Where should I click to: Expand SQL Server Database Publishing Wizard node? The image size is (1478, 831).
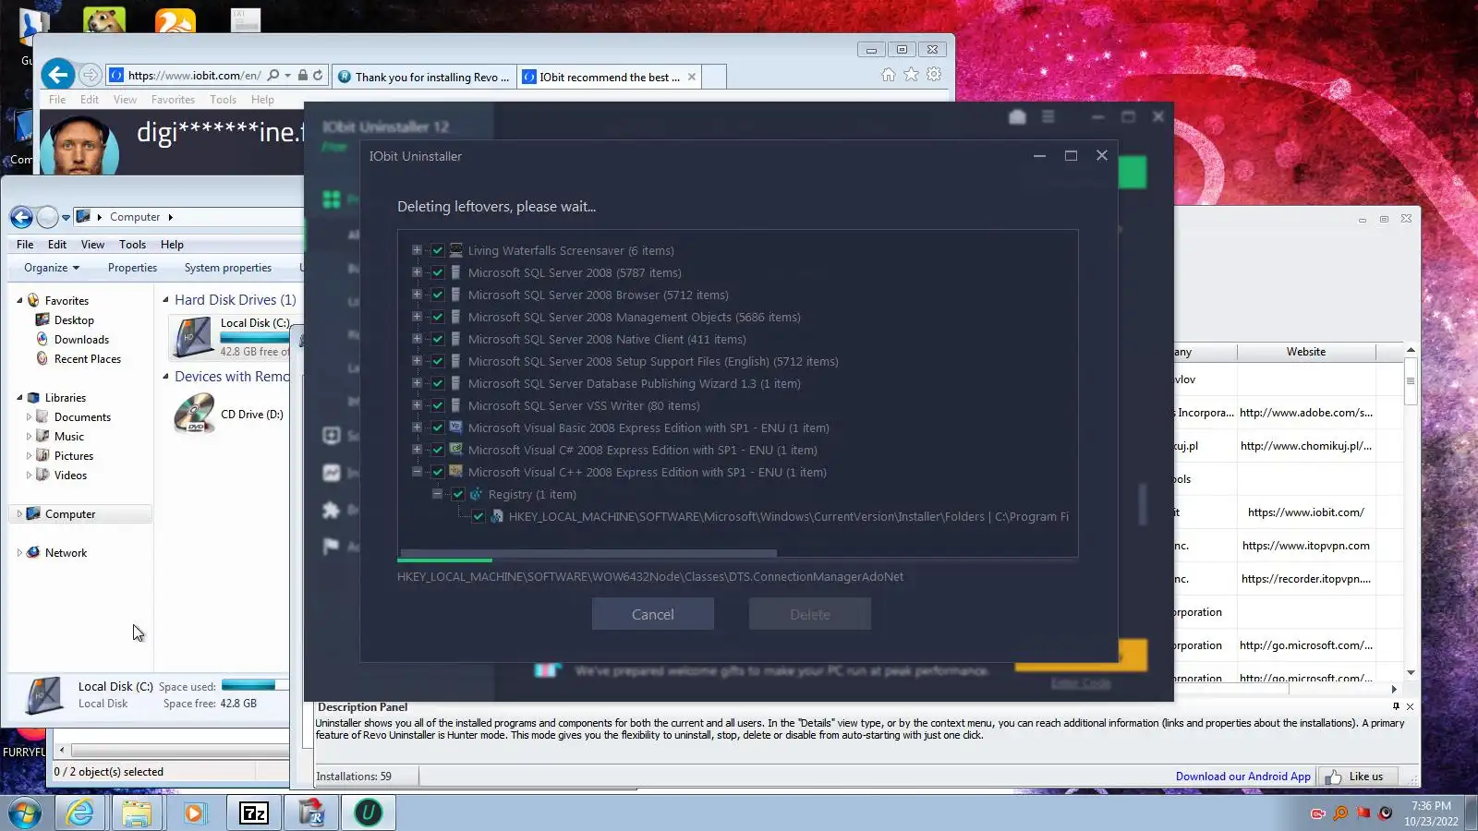click(417, 383)
